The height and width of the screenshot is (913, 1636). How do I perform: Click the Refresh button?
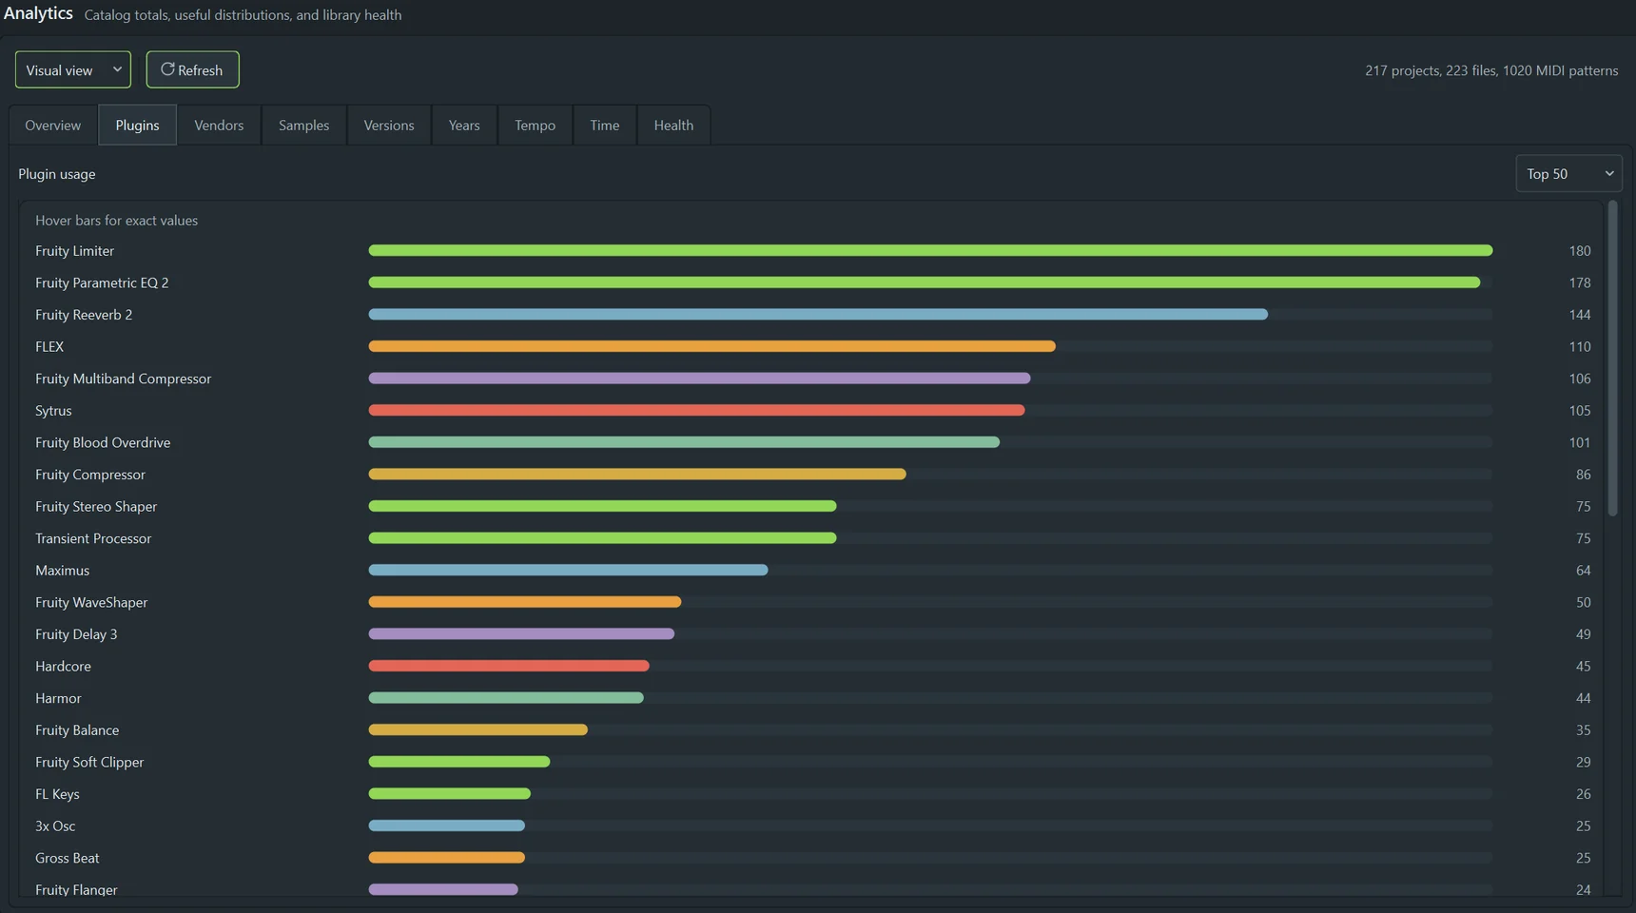pos(192,69)
